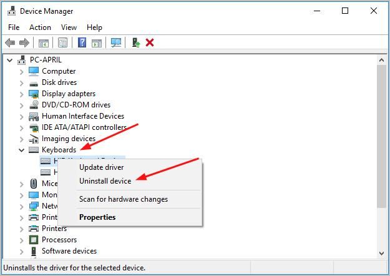390x276 pixels.
Task: Collapse the PC-APRIL root node
Action: coord(10,60)
